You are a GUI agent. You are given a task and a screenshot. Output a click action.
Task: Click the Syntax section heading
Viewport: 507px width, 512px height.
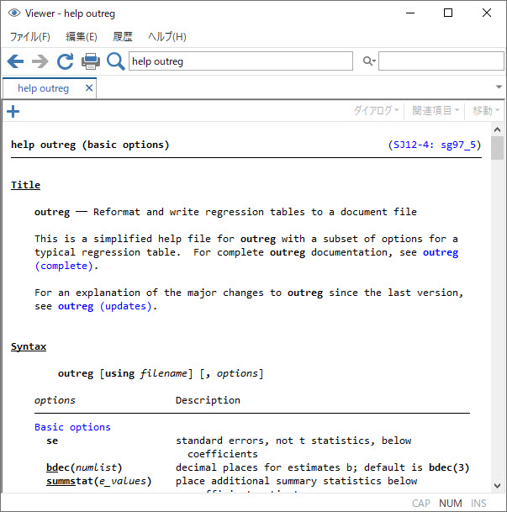pos(29,346)
